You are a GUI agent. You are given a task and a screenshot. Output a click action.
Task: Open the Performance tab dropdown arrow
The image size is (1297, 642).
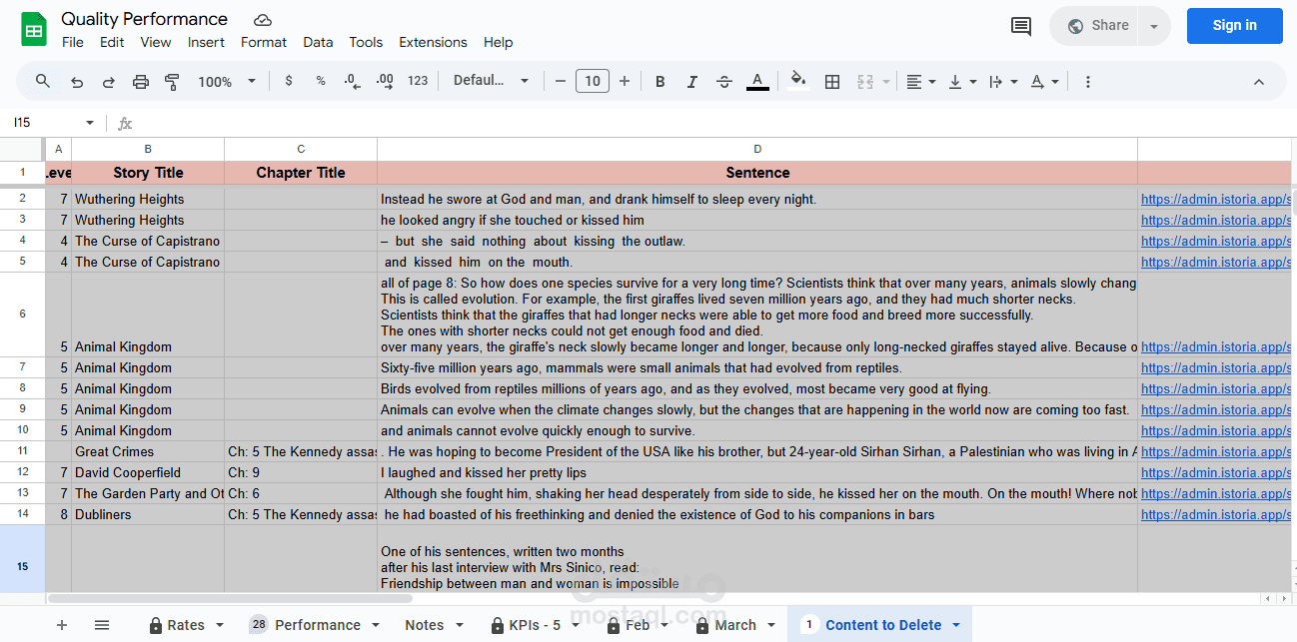[x=376, y=625]
